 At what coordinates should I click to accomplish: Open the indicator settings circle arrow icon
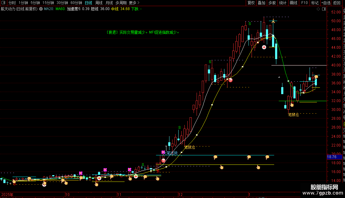coord(41,9)
